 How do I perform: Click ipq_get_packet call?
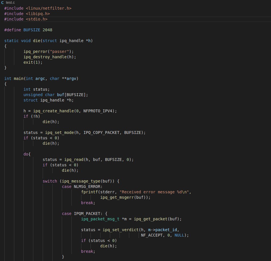click(x=151, y=219)
